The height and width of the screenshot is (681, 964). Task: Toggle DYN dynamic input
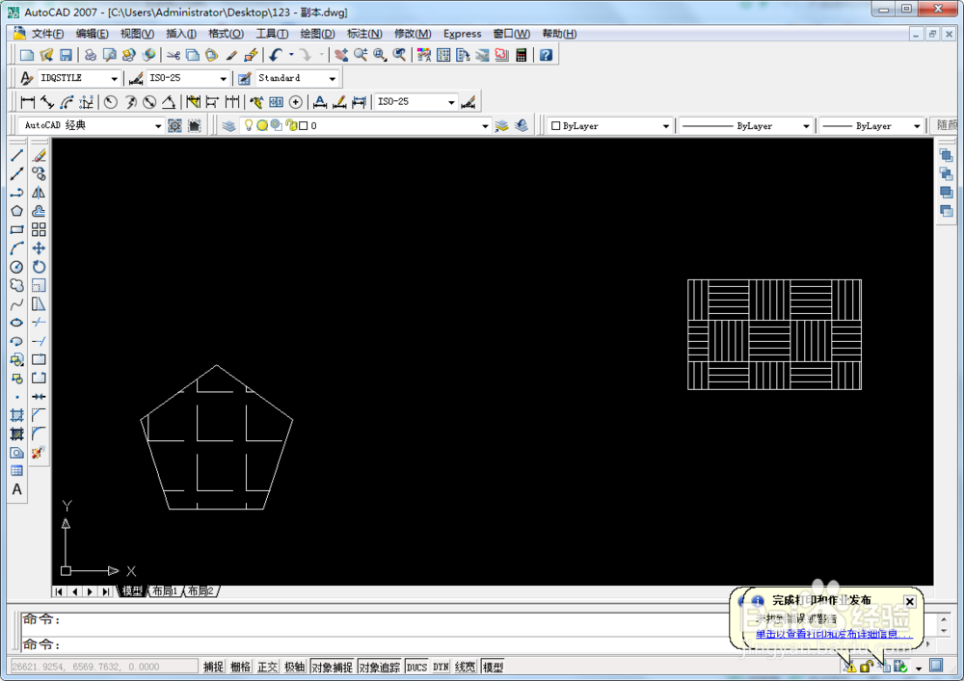click(441, 667)
